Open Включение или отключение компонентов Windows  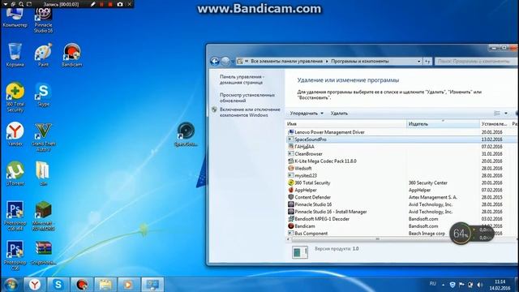coord(250,112)
